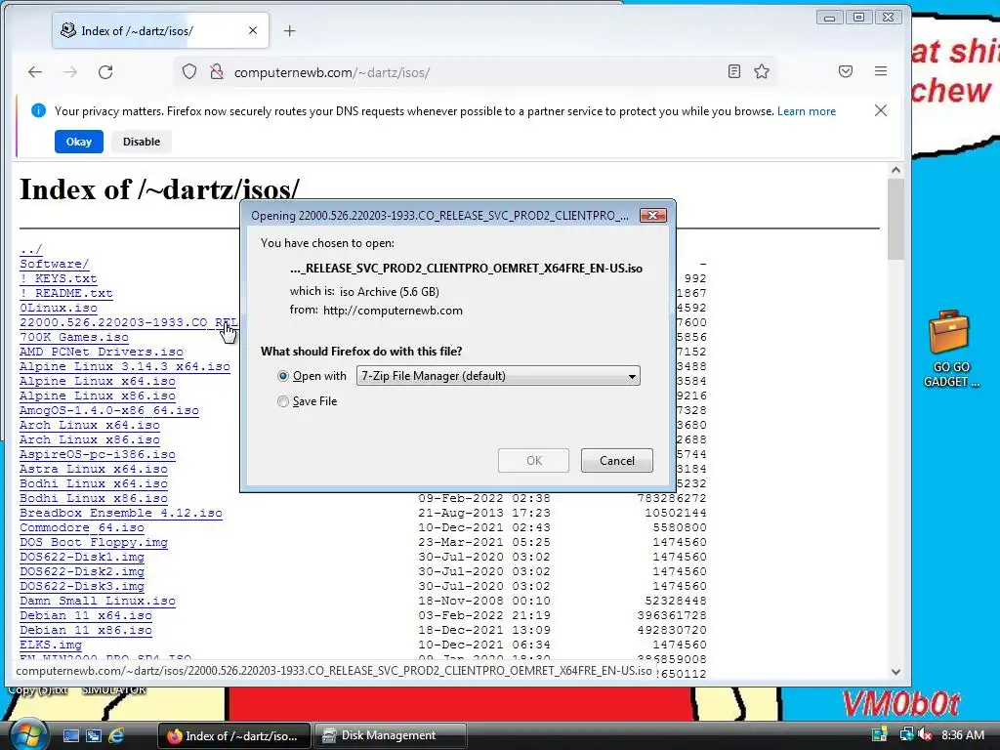Screen dimensions: 1000x750
Task: Switch to Disk Management taskbar item
Action: pyautogui.click(x=389, y=735)
